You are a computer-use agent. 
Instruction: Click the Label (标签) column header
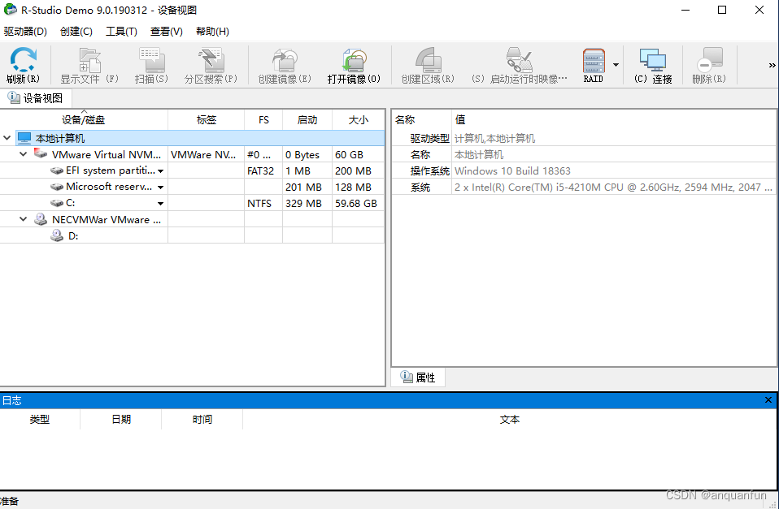(x=207, y=119)
